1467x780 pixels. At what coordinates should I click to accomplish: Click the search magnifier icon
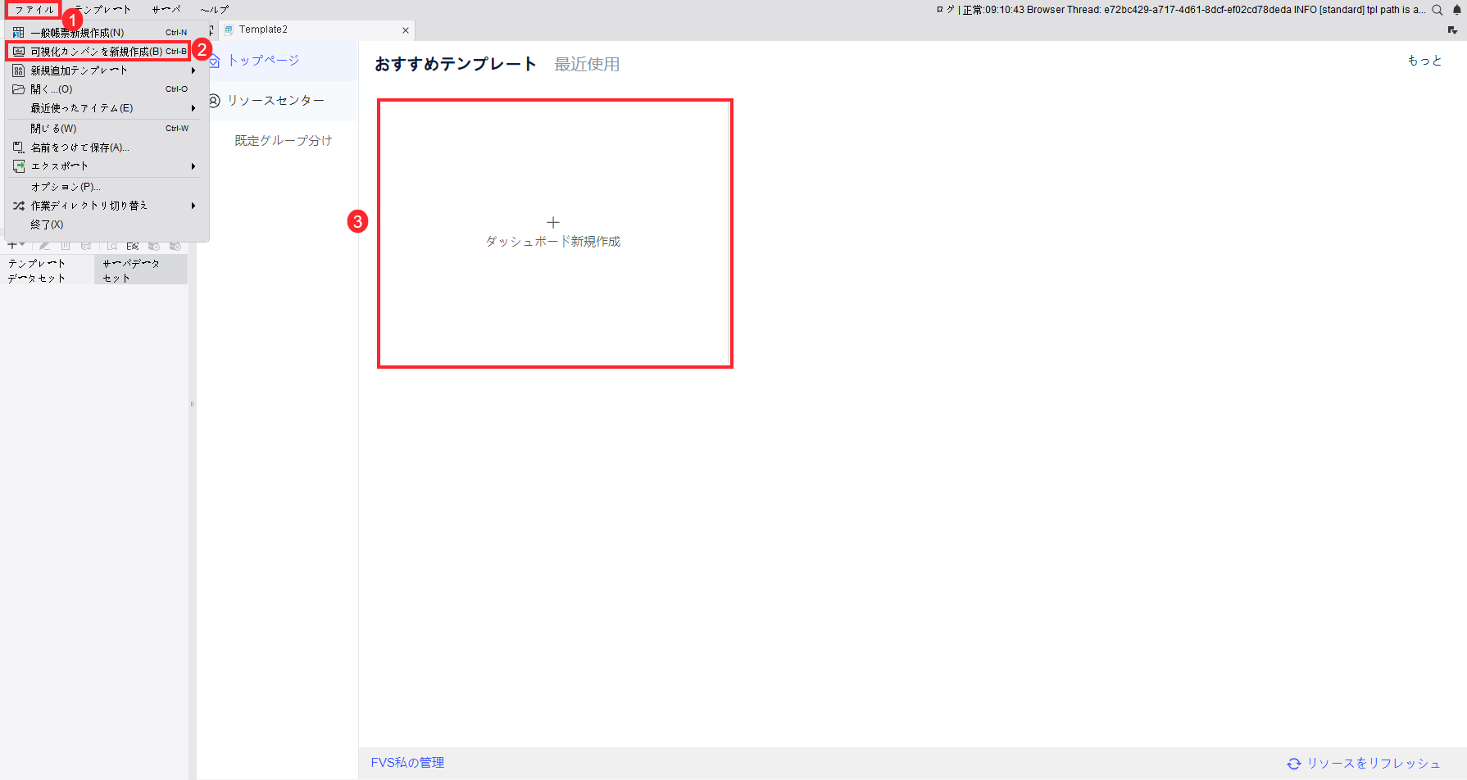click(x=1437, y=10)
